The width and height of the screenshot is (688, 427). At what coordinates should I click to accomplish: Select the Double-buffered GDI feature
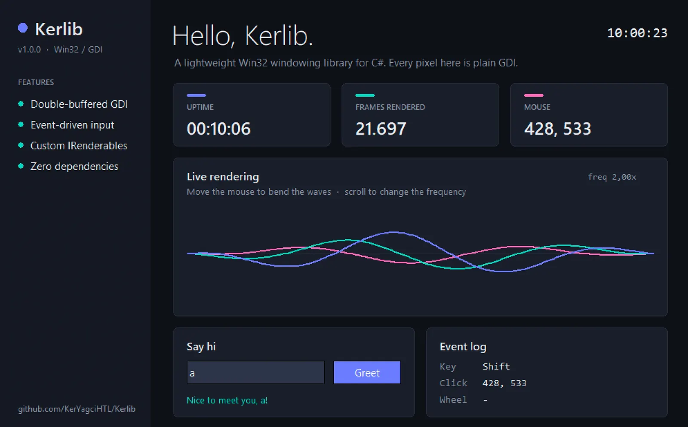click(x=79, y=104)
